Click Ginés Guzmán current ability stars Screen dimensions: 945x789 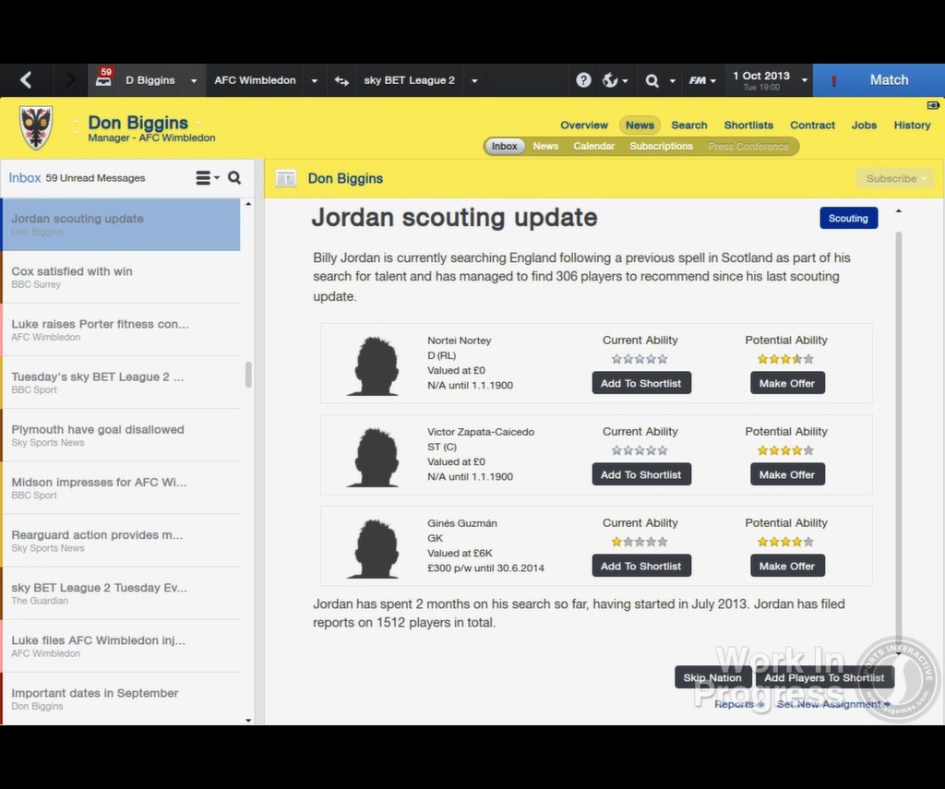tap(640, 542)
